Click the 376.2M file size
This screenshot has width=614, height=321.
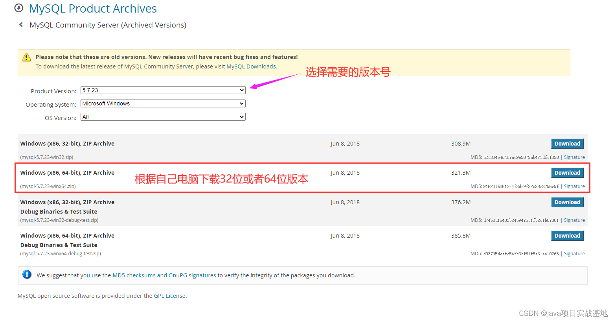(461, 202)
